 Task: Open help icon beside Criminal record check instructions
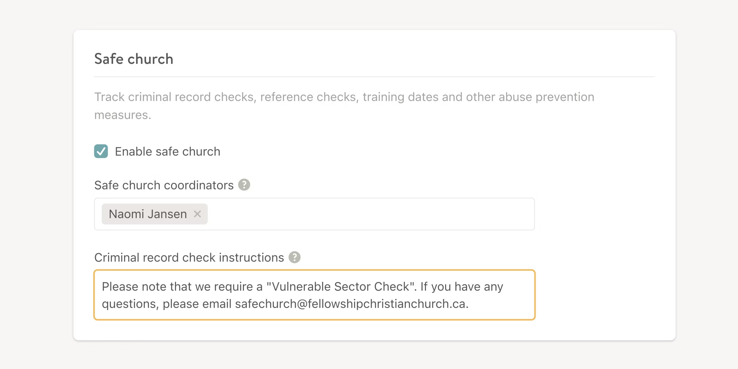click(294, 257)
